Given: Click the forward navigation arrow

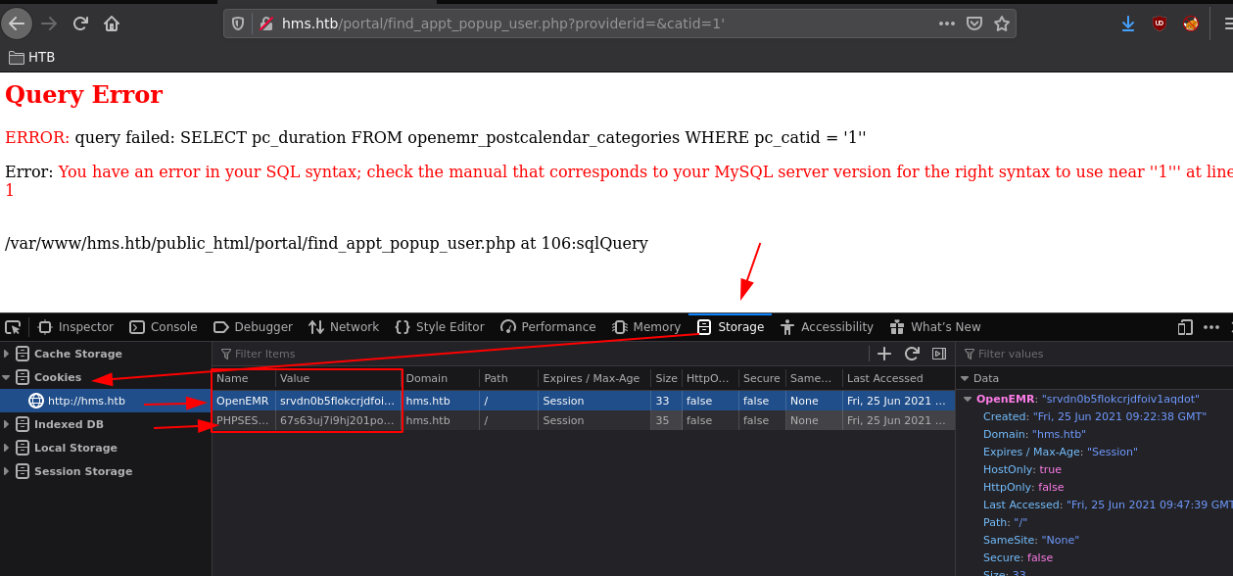Looking at the screenshot, I should coord(49,24).
